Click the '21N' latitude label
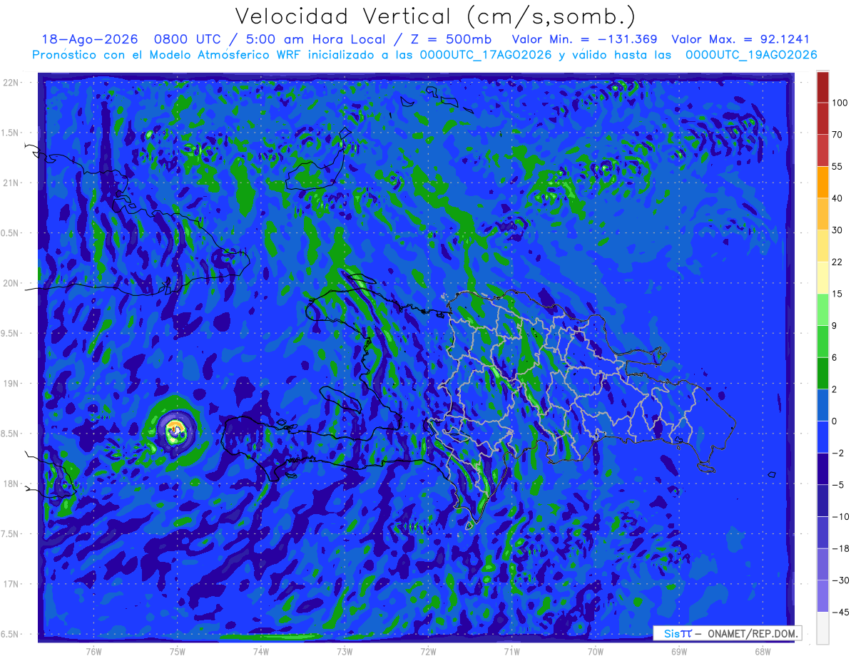The width and height of the screenshot is (856, 661). pyautogui.click(x=11, y=183)
